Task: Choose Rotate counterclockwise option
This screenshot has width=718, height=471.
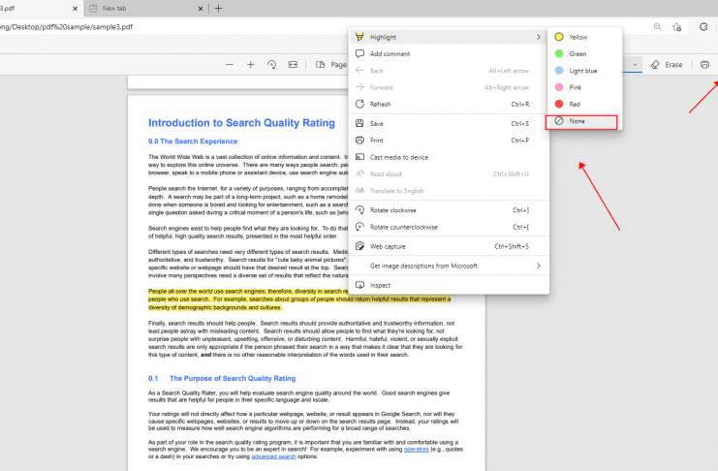Action: [449, 227]
